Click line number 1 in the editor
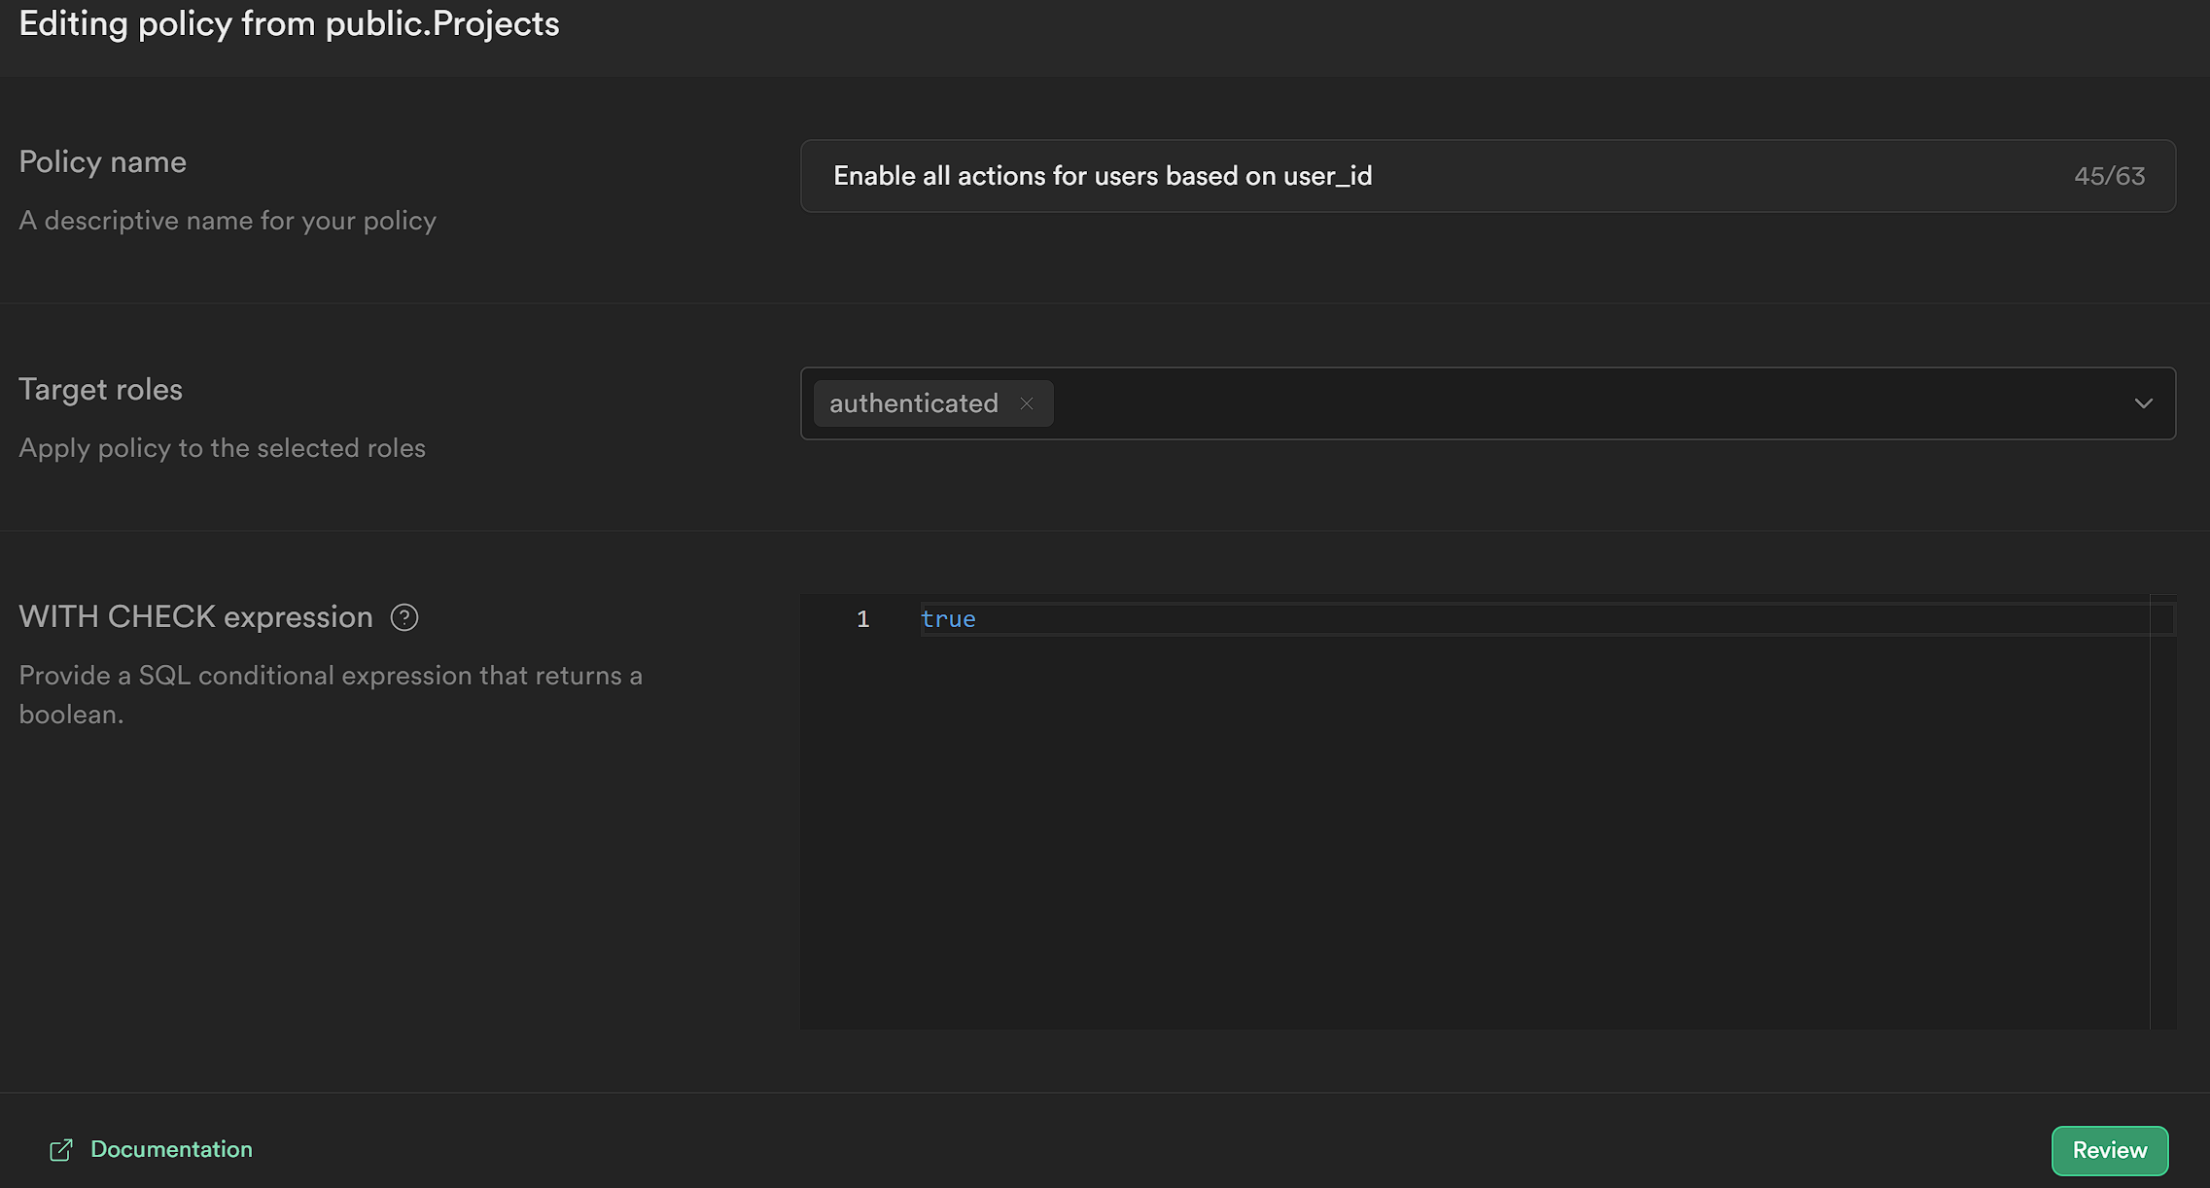The width and height of the screenshot is (2210, 1188). (862, 619)
